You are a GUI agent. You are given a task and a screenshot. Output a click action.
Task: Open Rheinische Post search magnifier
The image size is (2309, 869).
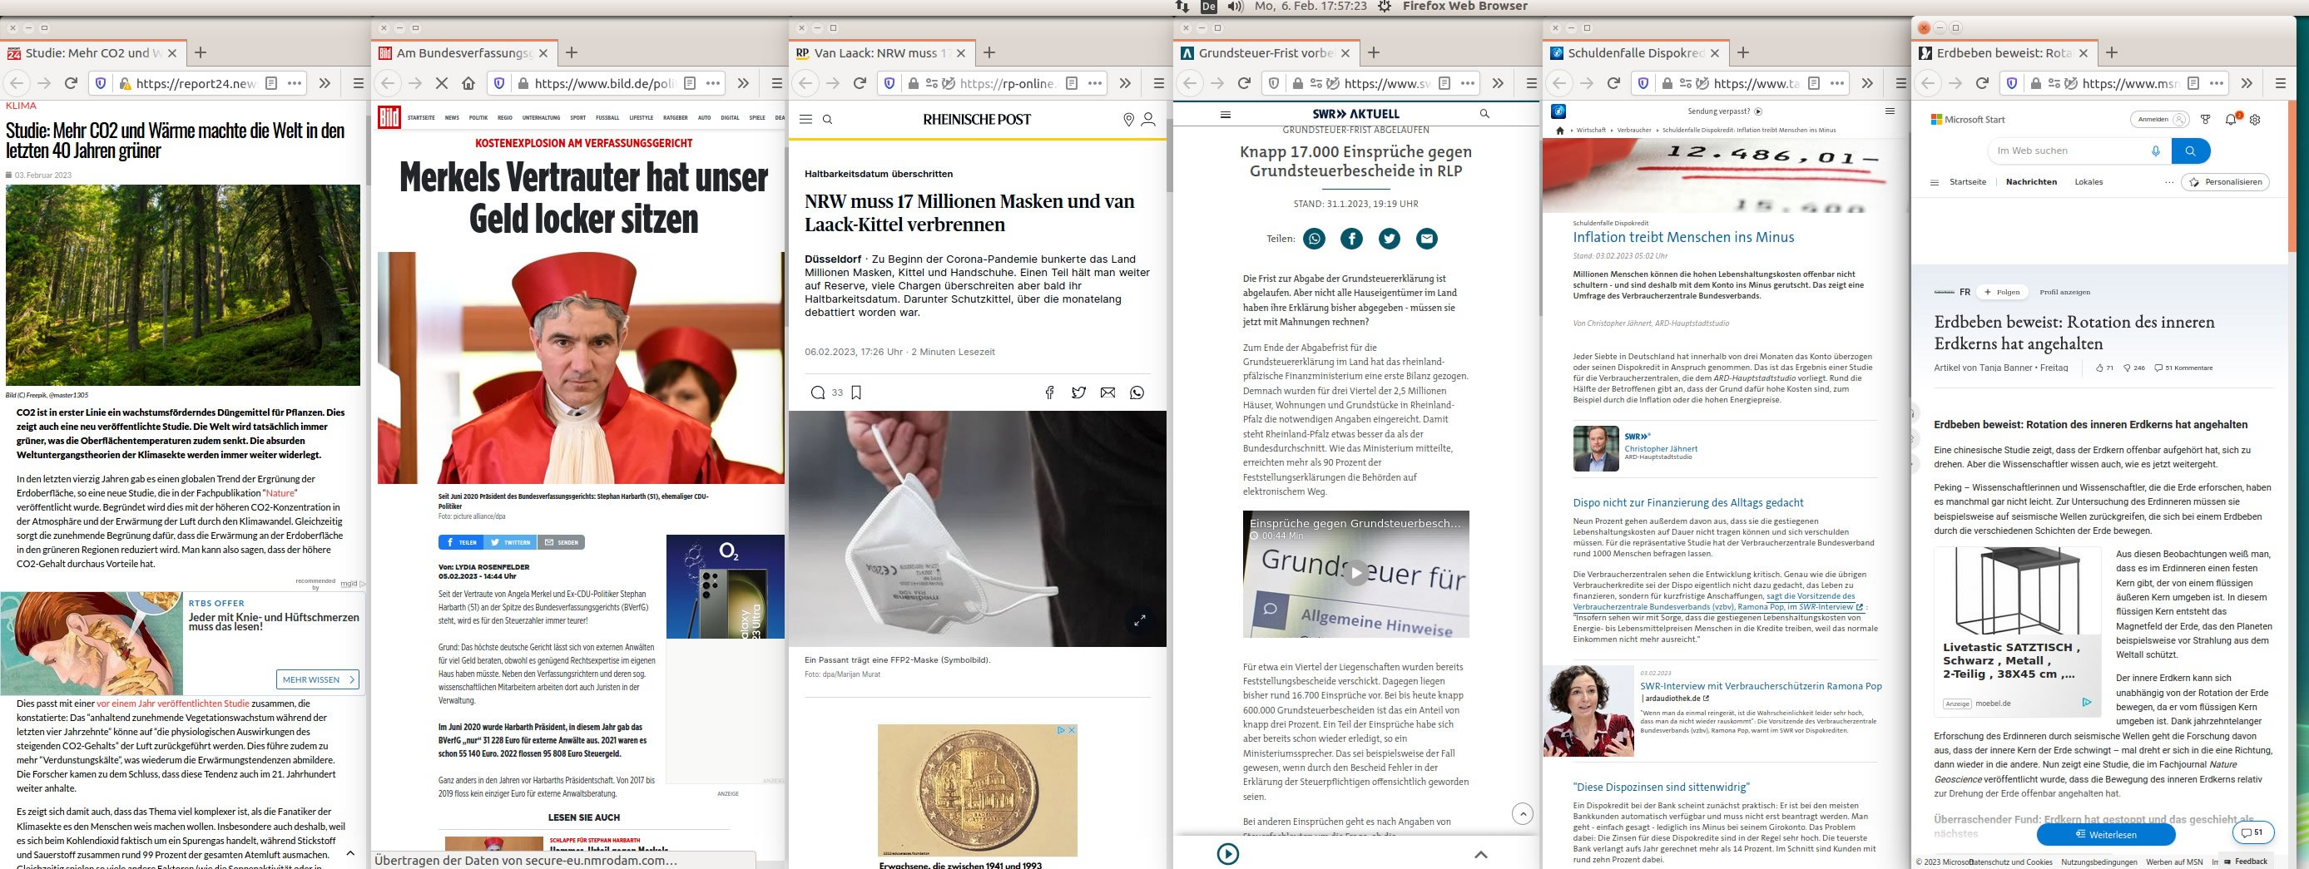pyautogui.click(x=827, y=119)
